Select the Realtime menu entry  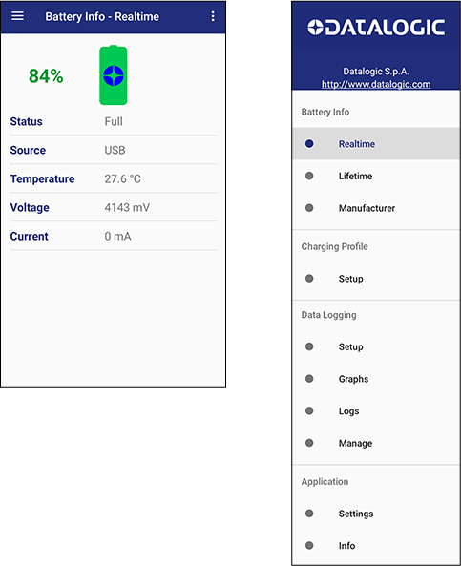point(376,144)
